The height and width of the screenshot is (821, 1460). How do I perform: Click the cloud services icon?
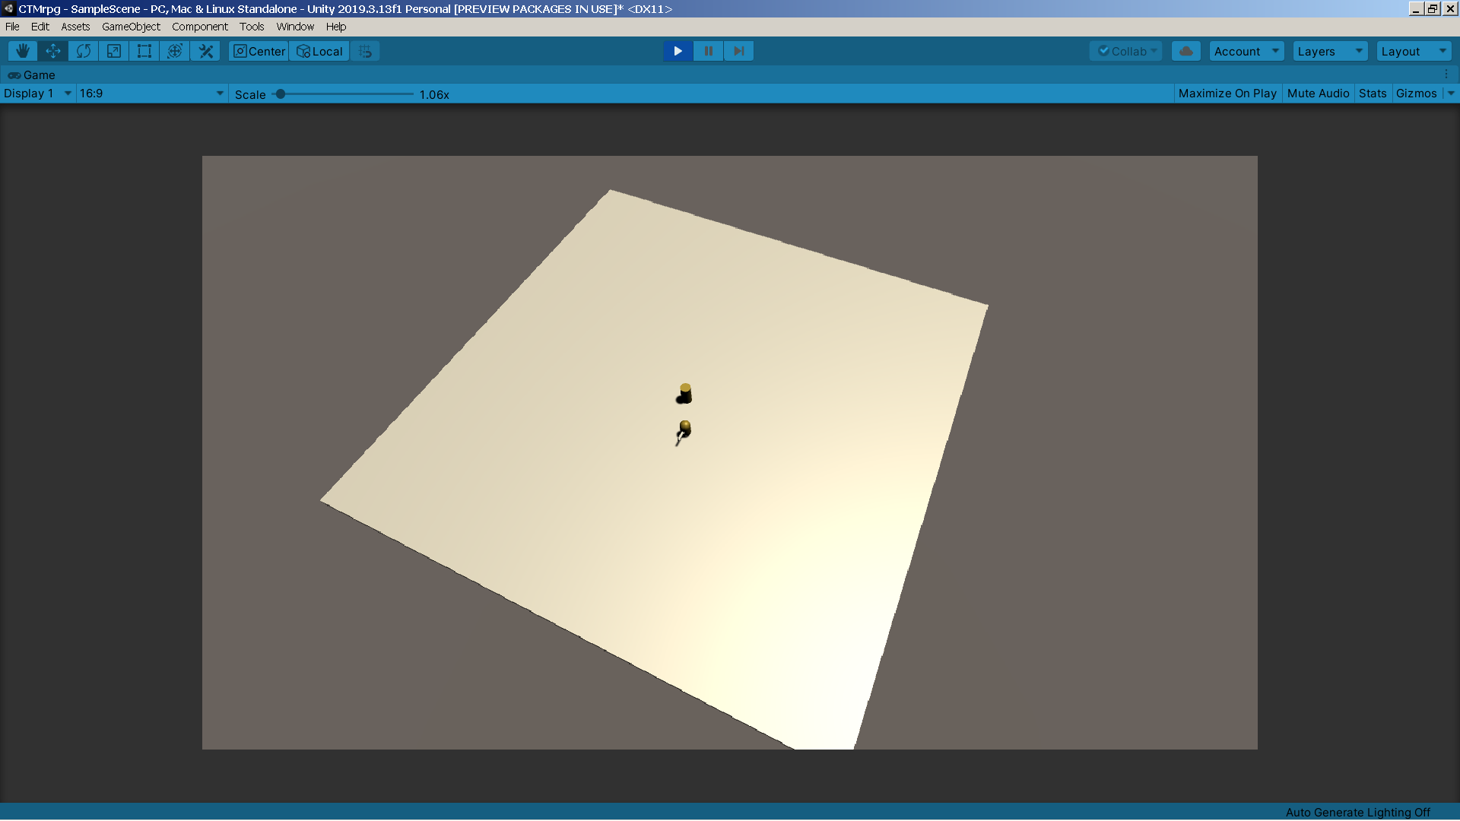(x=1185, y=51)
